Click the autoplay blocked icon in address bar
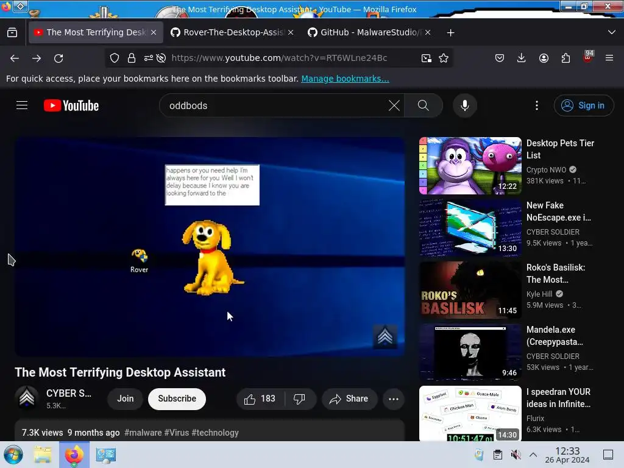Viewport: 624px width, 468px height. point(161,58)
